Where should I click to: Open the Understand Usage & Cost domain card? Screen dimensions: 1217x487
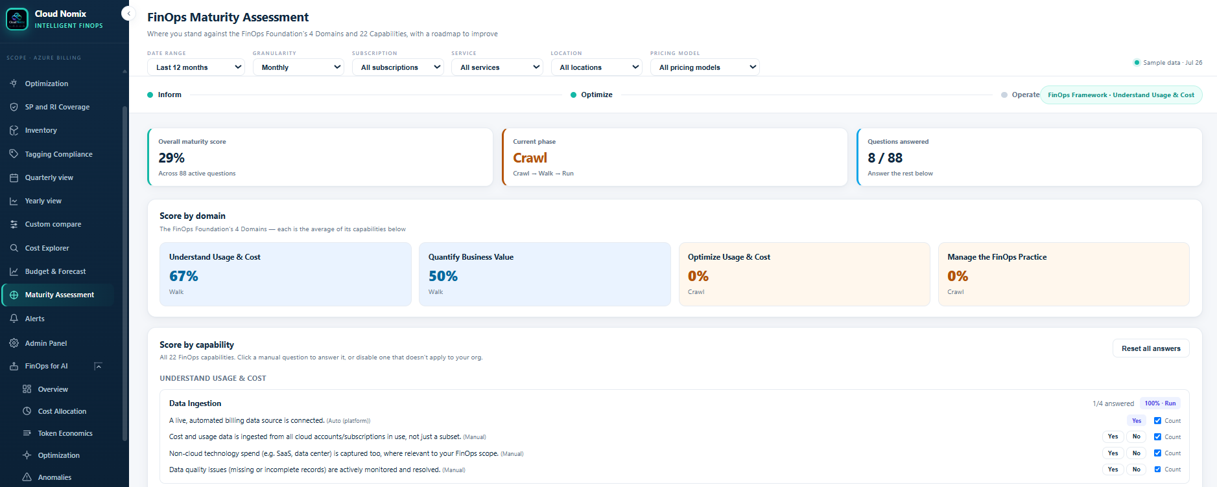pyautogui.click(x=285, y=274)
